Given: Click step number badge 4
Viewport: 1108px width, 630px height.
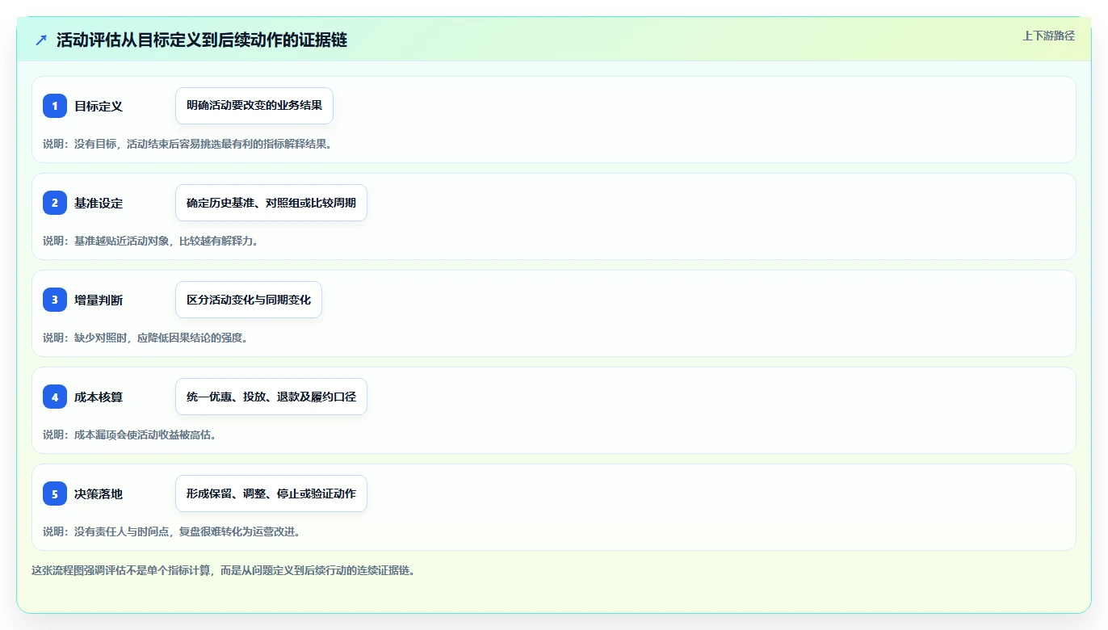Looking at the screenshot, I should tap(55, 397).
